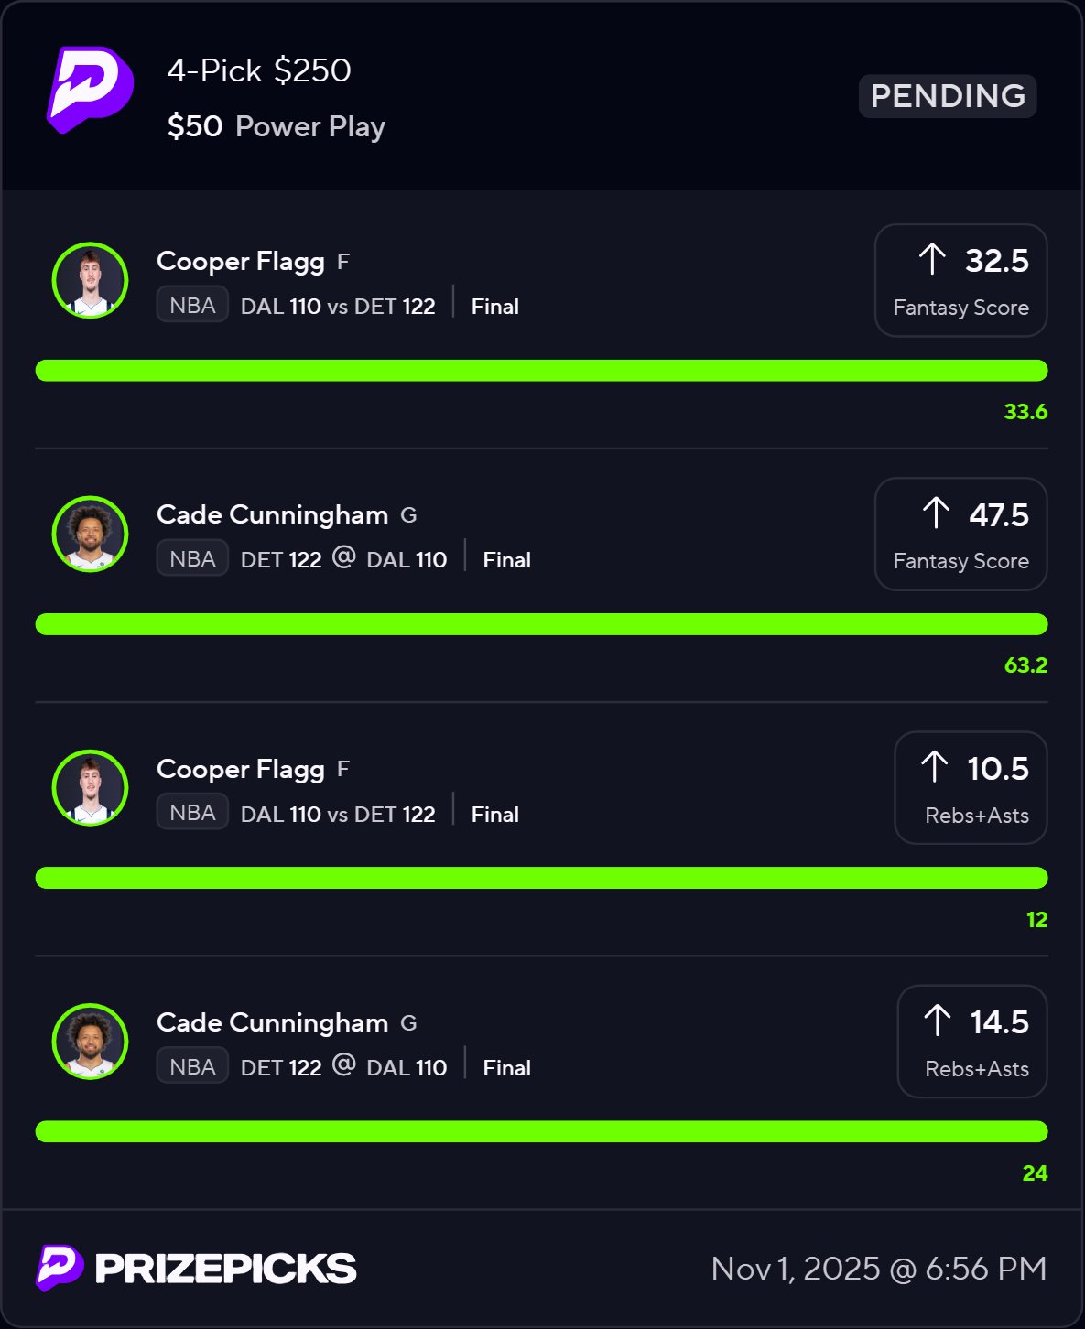Click the green progress bar showing 33.6
The height and width of the screenshot is (1329, 1085).
pos(541,371)
